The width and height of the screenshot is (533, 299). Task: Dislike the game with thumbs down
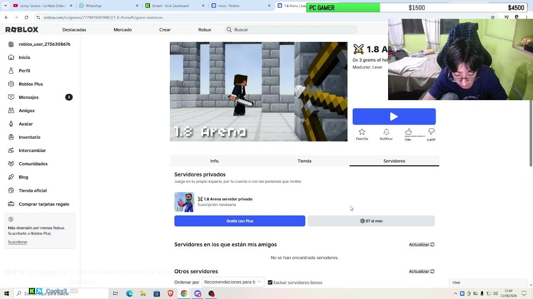[x=431, y=132]
